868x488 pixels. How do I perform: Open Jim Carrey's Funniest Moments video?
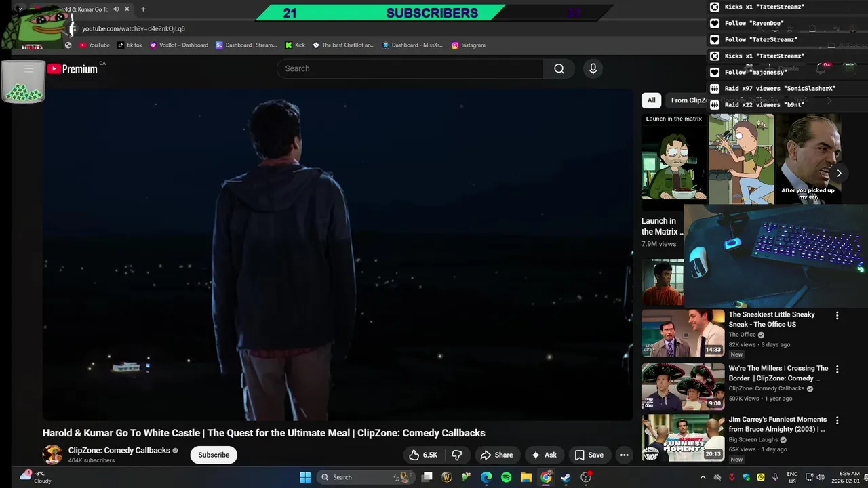coord(777,424)
